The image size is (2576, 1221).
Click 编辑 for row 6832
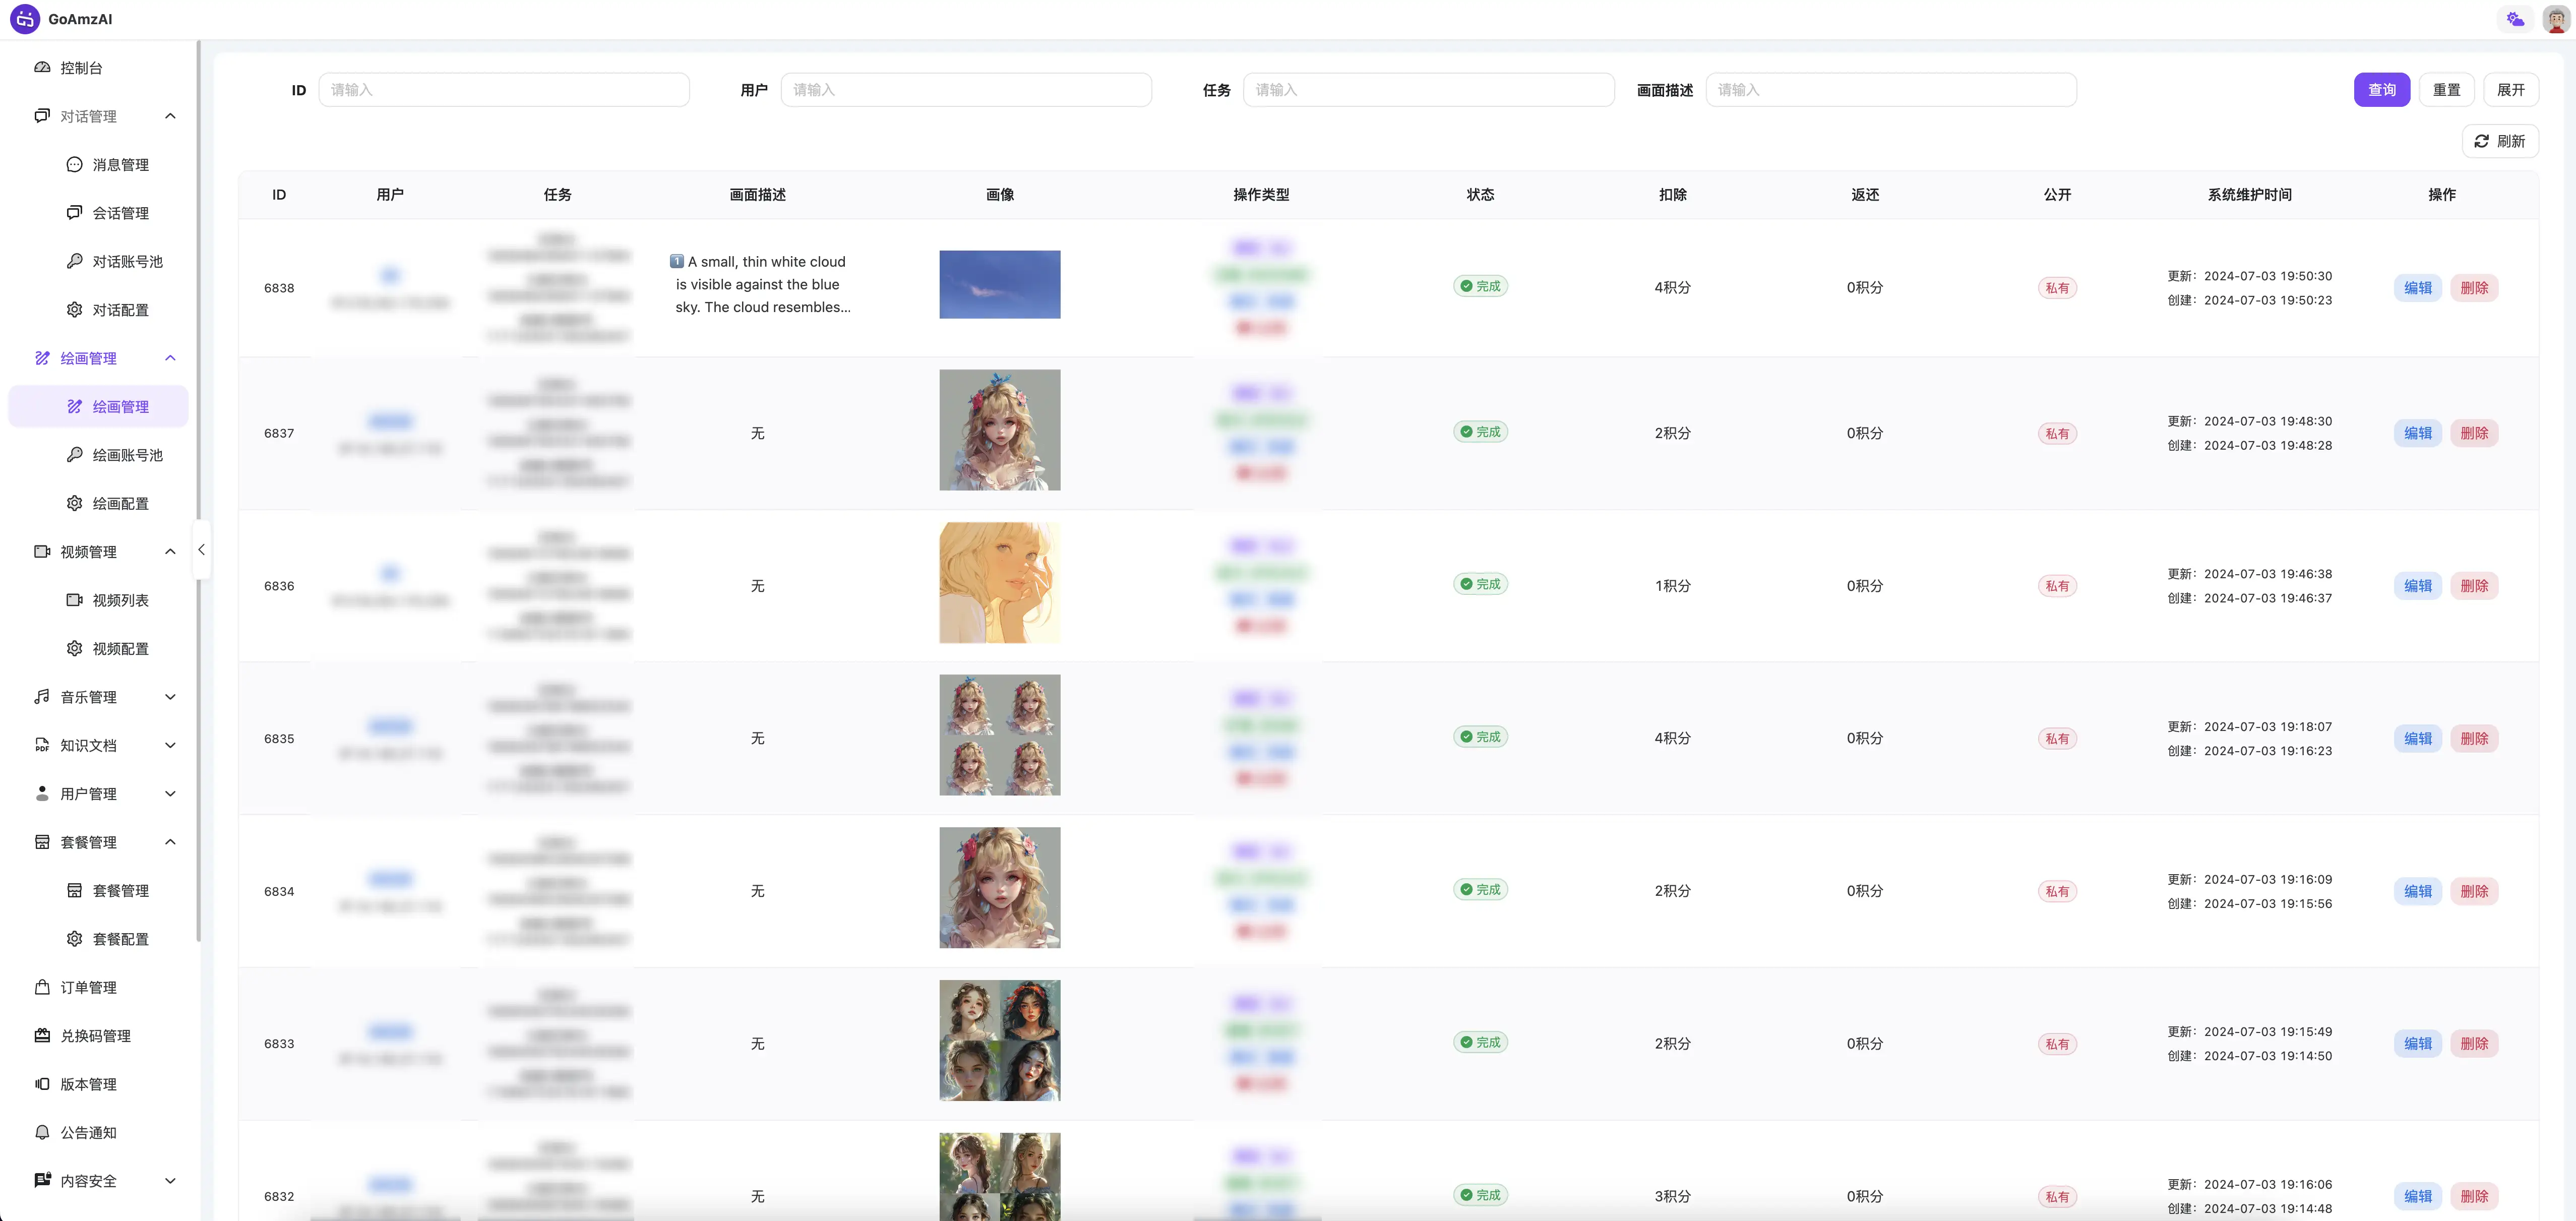coord(2418,1197)
